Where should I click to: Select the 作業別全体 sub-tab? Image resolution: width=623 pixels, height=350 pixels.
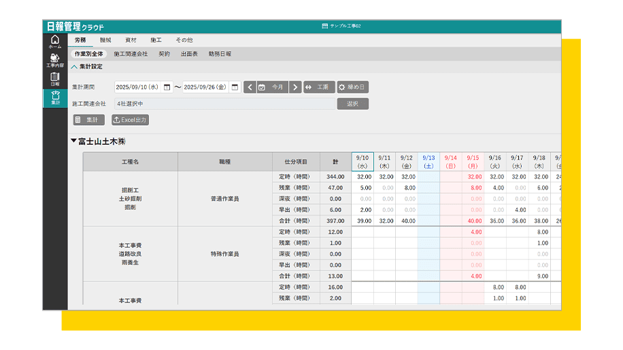[x=88, y=54]
